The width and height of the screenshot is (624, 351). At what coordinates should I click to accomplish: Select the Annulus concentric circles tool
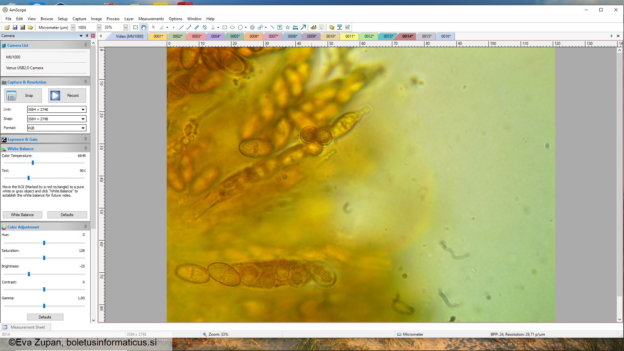[252, 27]
